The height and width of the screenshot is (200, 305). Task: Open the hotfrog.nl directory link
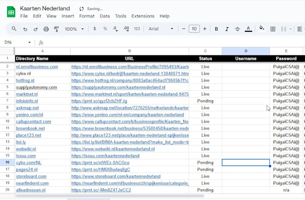25,80
